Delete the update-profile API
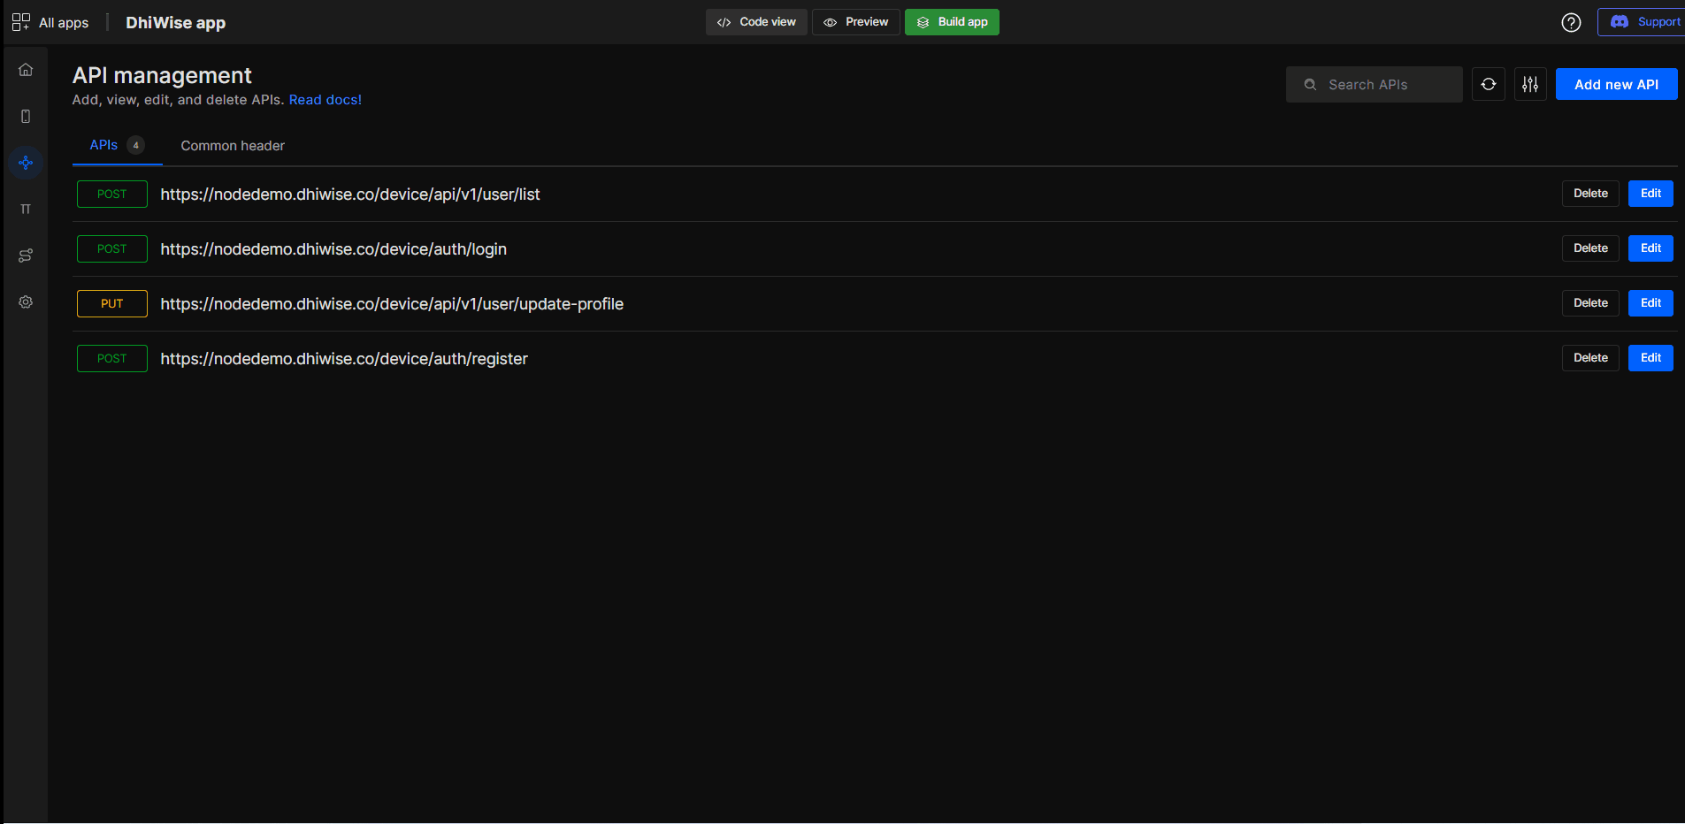 [1589, 303]
